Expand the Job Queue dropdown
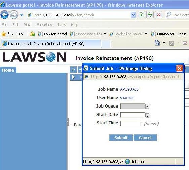The width and height of the screenshot is (189, 170). [x=147, y=106]
